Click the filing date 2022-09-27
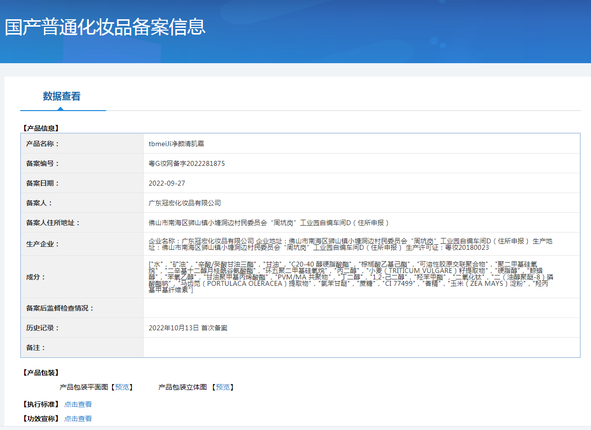 (x=166, y=183)
